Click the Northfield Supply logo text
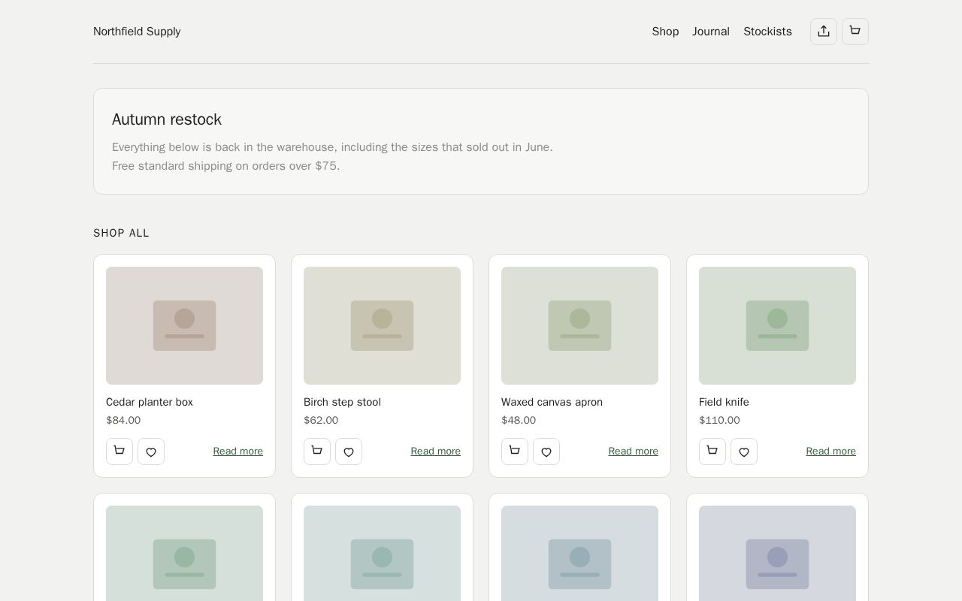This screenshot has width=962, height=601. pyautogui.click(x=137, y=32)
